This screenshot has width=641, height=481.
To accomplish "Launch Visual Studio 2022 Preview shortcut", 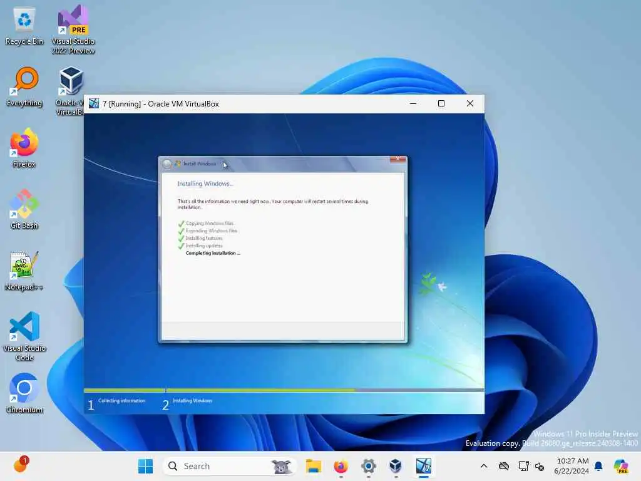I will coord(73,29).
